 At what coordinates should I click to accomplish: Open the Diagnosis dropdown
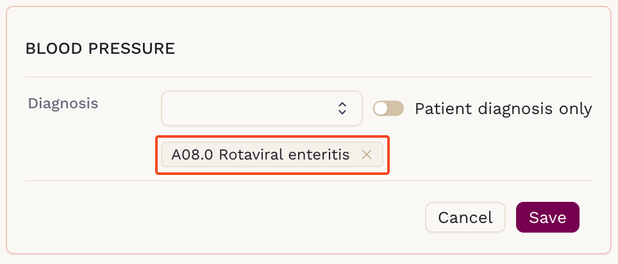pyautogui.click(x=262, y=108)
